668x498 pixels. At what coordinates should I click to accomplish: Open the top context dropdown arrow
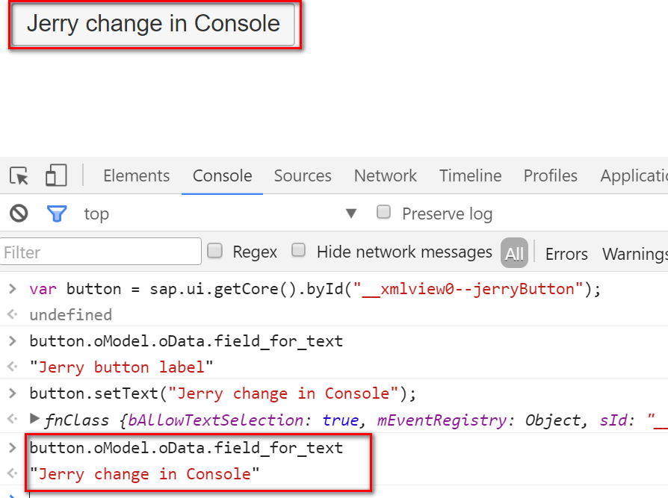tap(351, 214)
